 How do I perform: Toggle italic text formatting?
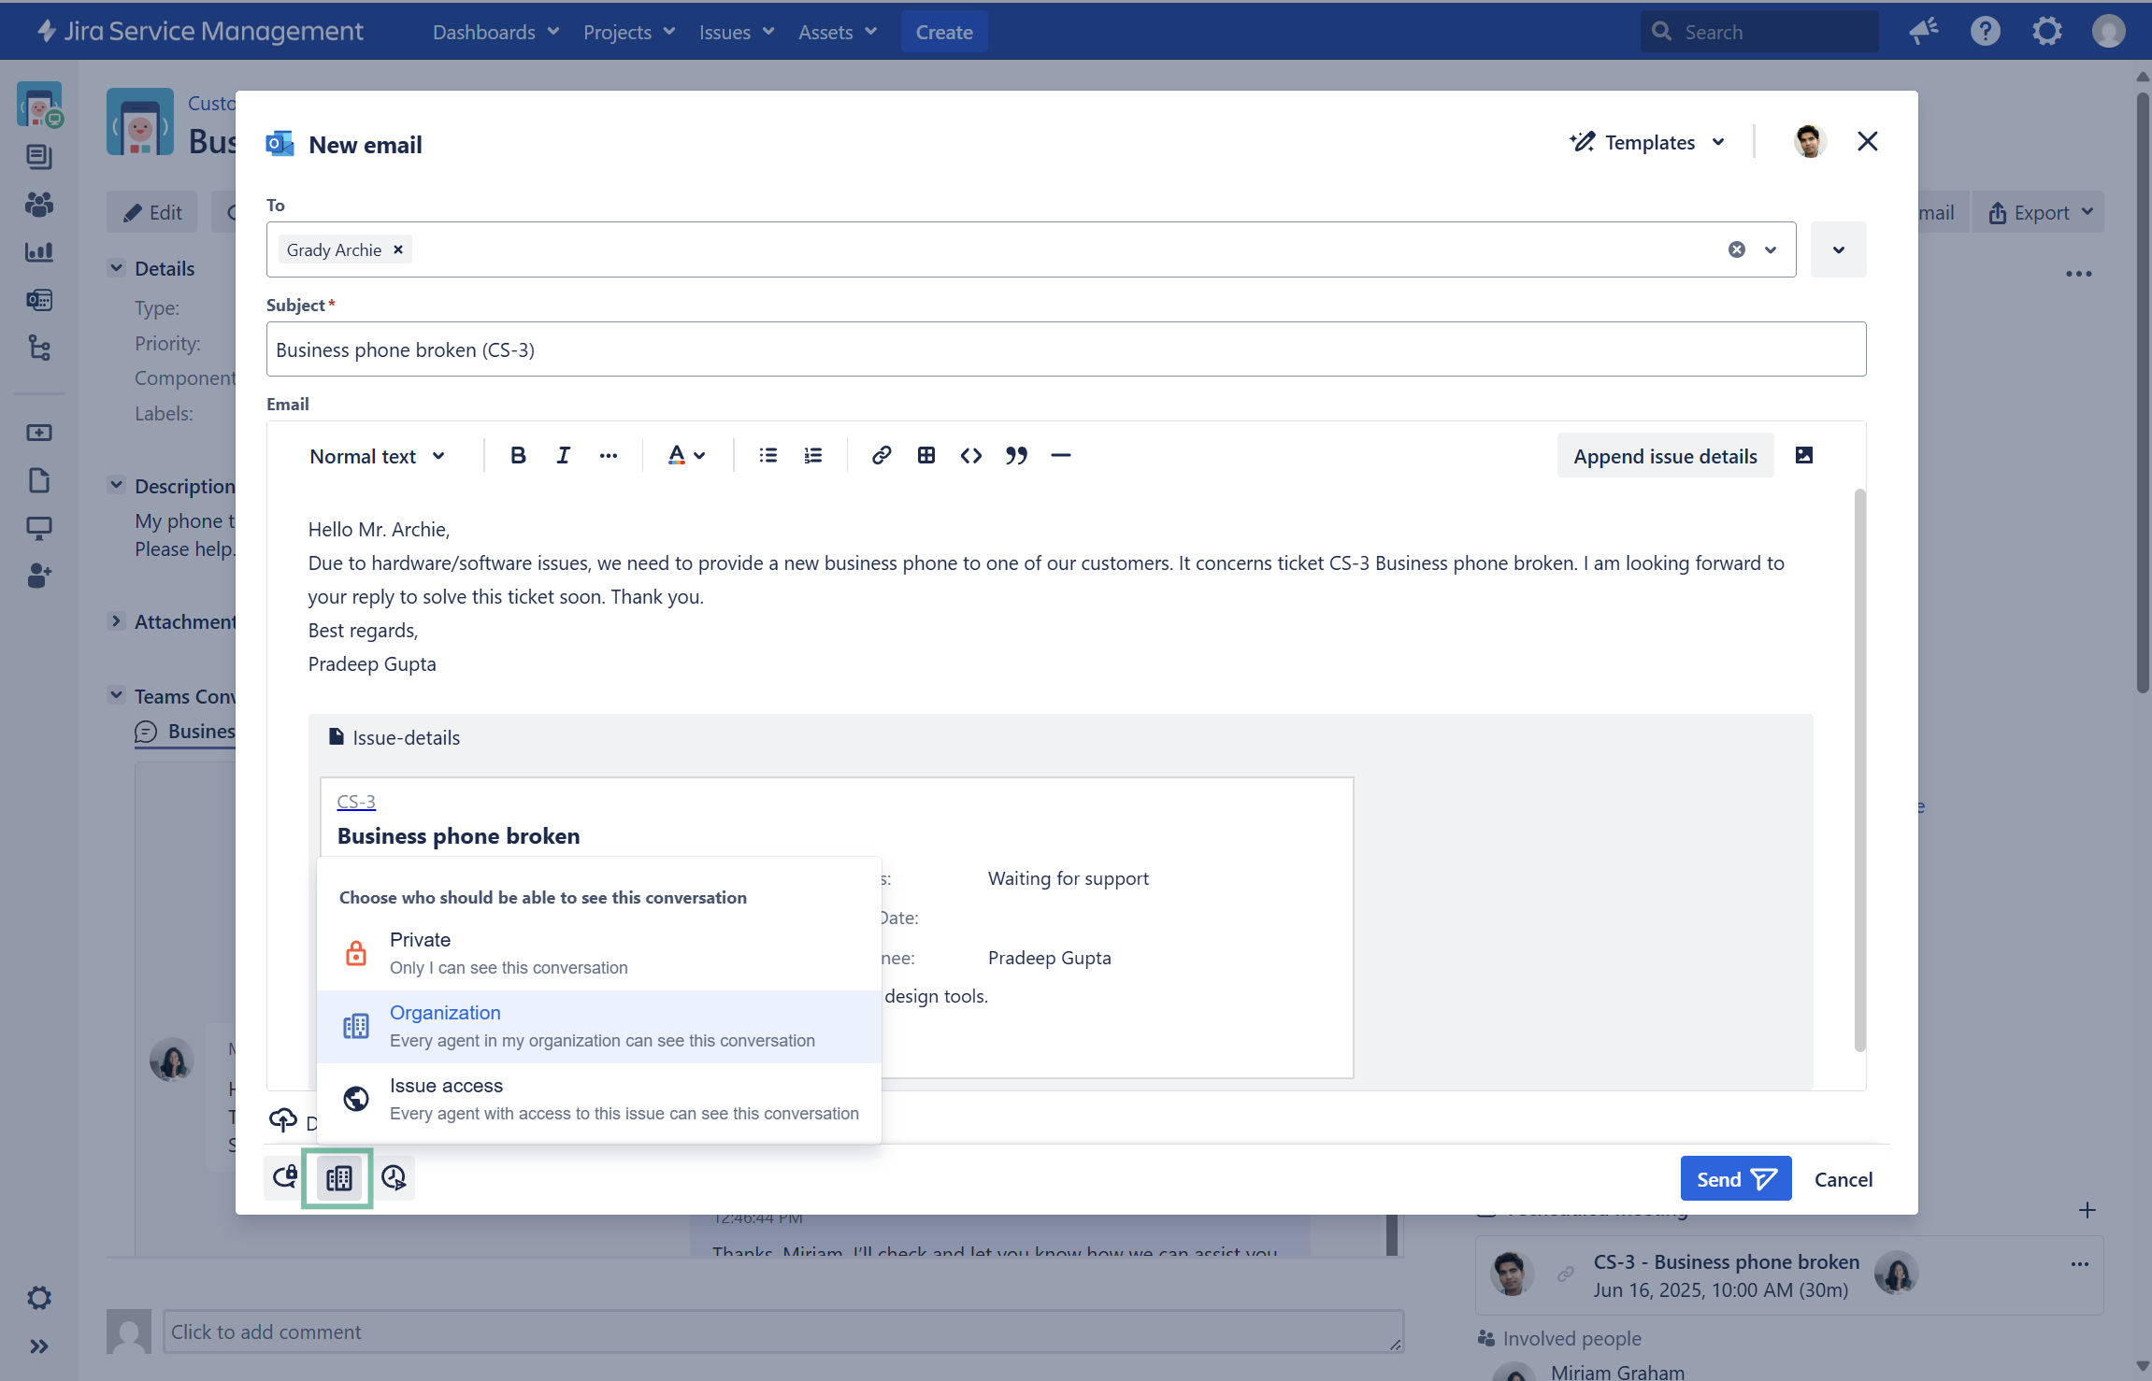click(x=563, y=455)
